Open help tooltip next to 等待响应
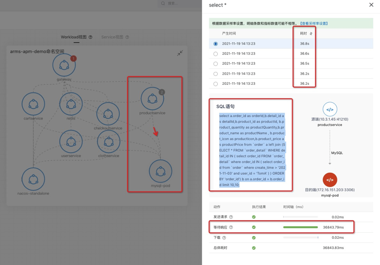Viewport: 380px width, 265px height. tap(231, 227)
